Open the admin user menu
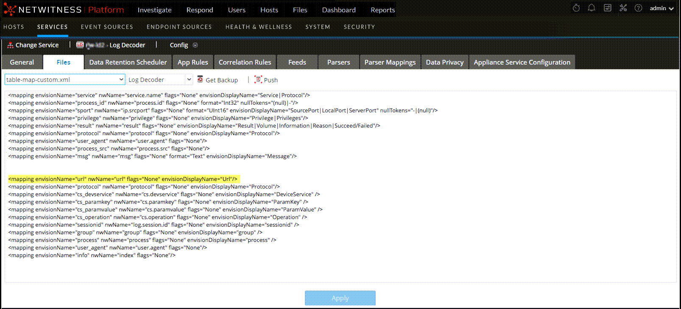Viewport: 681px width, 309px height. (661, 8)
